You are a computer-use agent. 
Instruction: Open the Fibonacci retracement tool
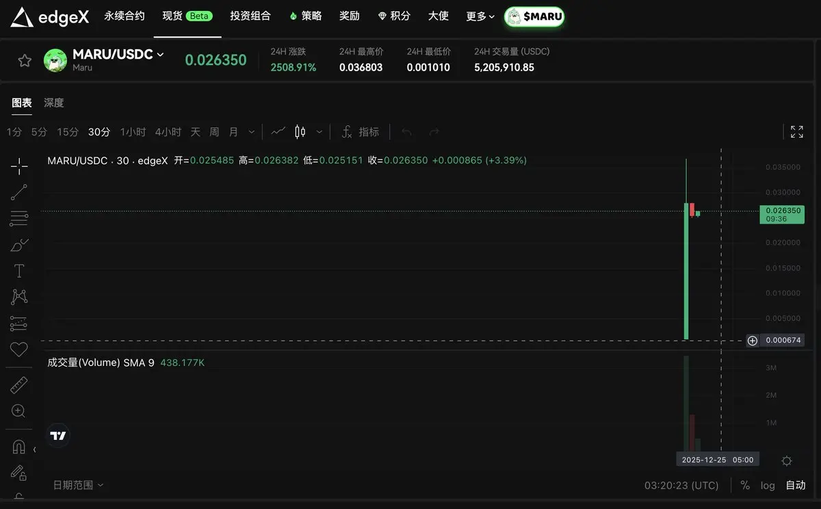[x=19, y=219]
